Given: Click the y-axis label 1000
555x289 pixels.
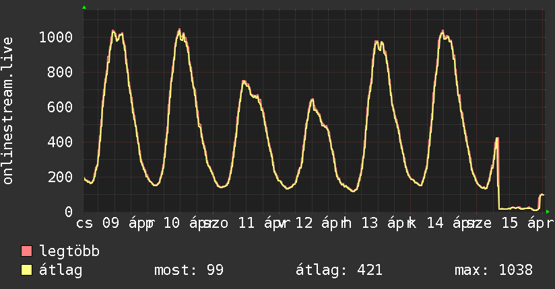Looking at the screenshot, I should [56, 37].
